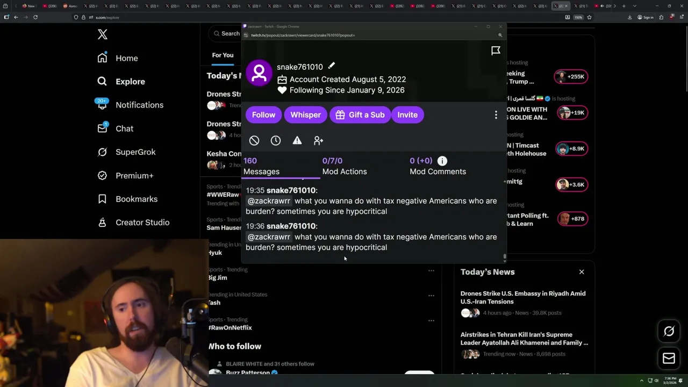This screenshot has width=688, height=387.
Task: Click the taskbar clock
Action: [x=670, y=381]
